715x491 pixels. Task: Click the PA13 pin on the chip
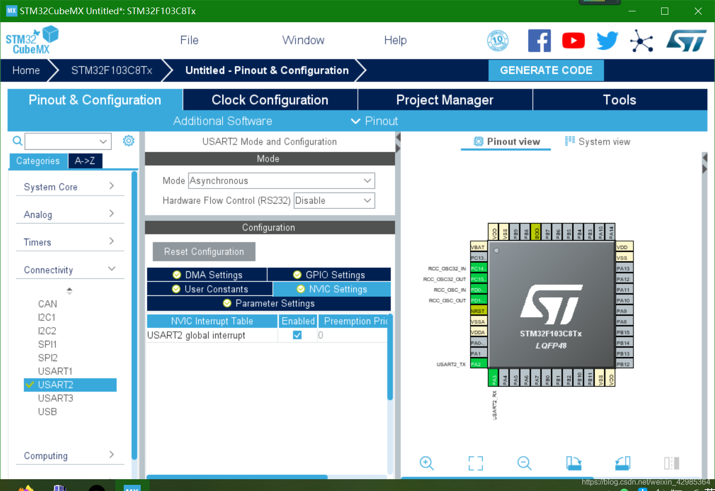tap(624, 268)
